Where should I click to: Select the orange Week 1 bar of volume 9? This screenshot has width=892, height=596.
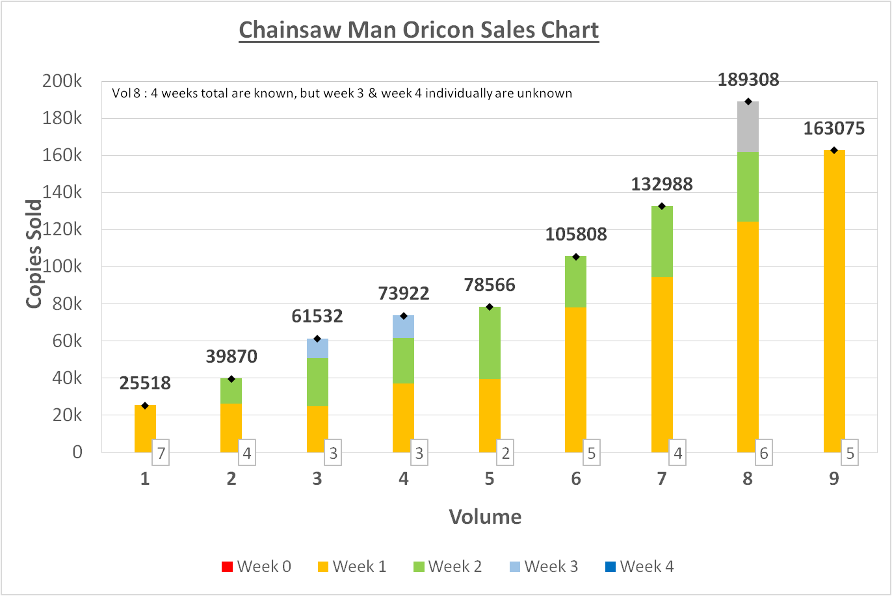click(834, 301)
